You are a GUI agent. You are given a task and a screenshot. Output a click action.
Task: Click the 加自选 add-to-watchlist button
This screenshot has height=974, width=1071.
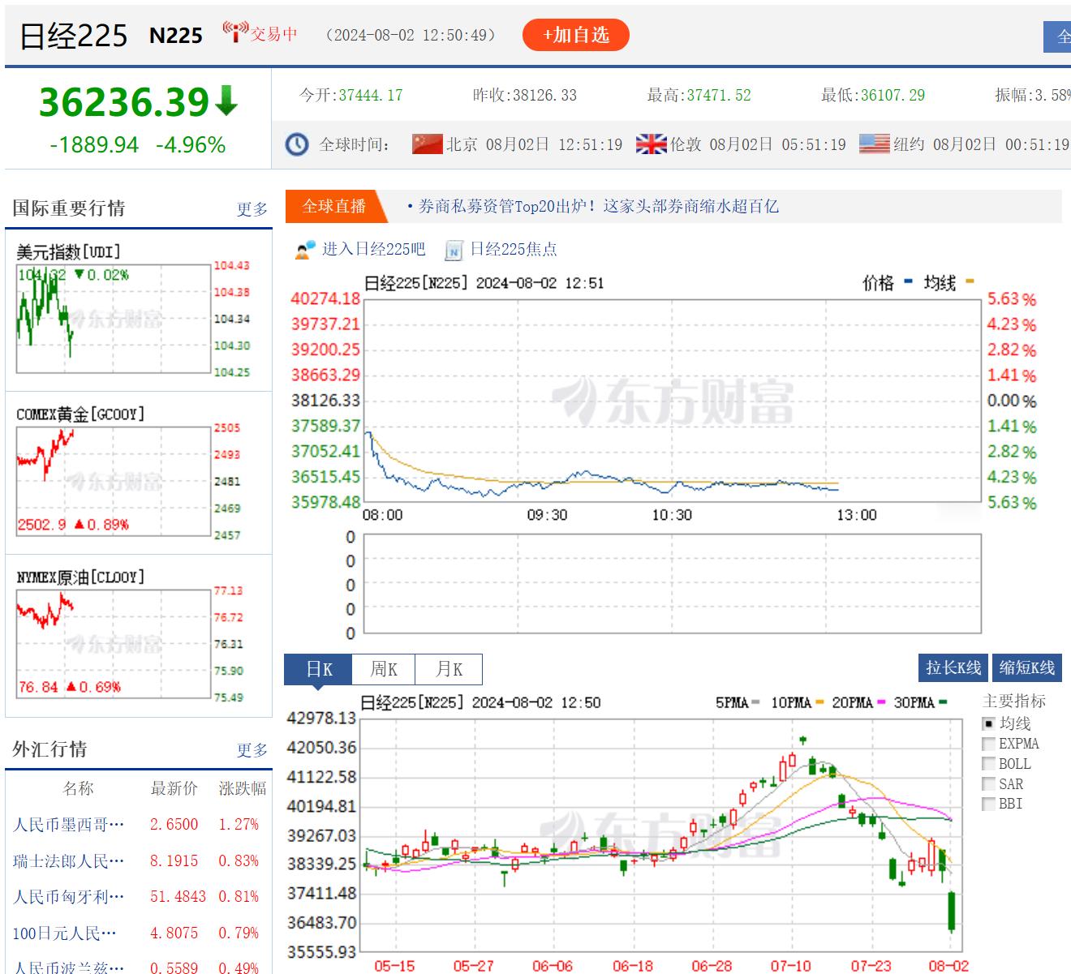(576, 35)
